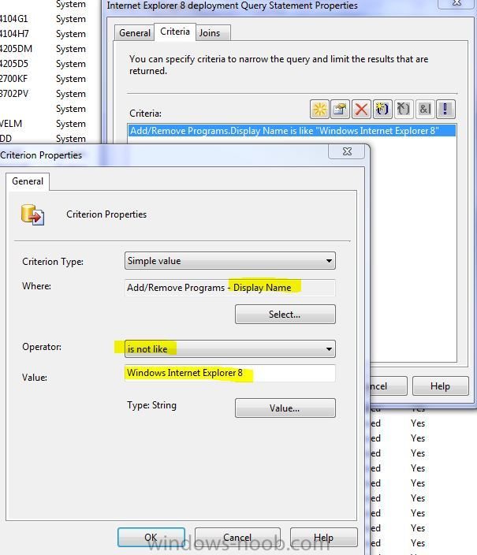Open the Operator dropdown showing is not like
This screenshot has height=555, width=477.
point(229,349)
